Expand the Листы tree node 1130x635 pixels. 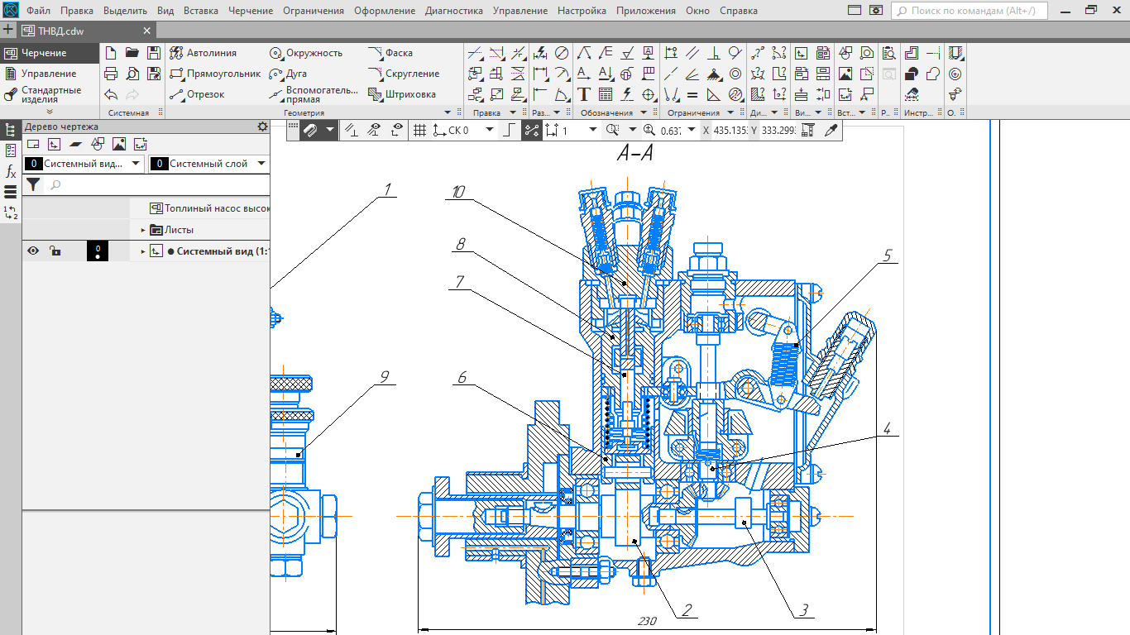[143, 230]
